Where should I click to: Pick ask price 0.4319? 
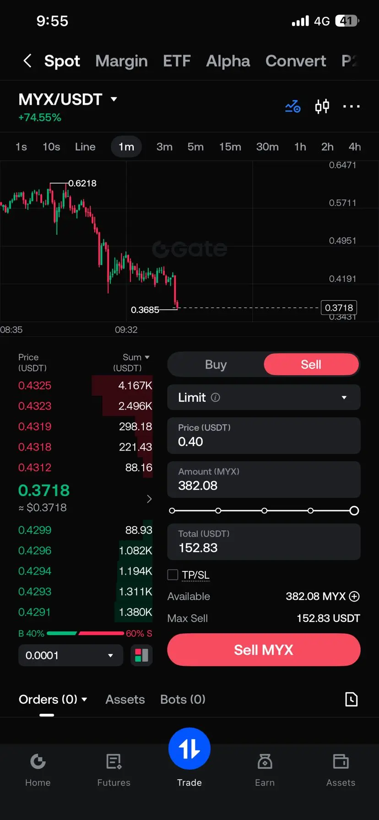(x=35, y=426)
